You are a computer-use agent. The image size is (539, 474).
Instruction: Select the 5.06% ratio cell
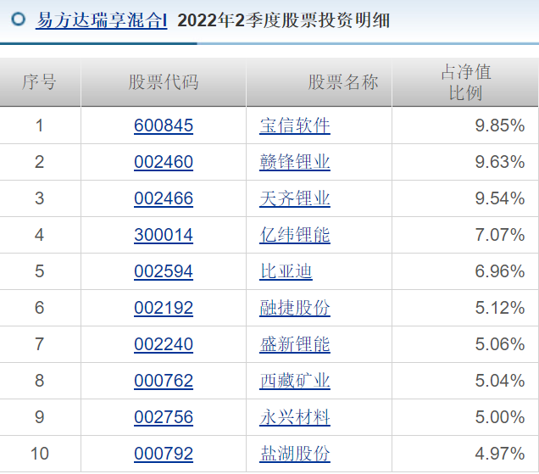[x=465, y=344]
